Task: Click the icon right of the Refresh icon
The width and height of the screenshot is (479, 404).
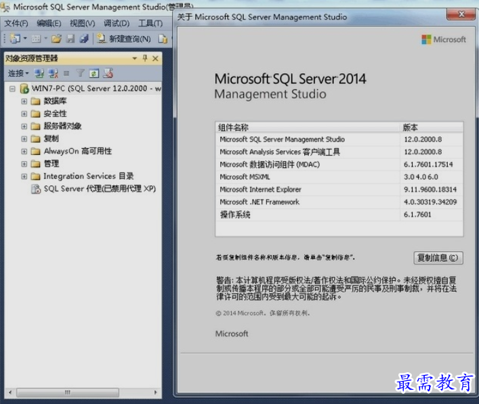Action: [108, 73]
